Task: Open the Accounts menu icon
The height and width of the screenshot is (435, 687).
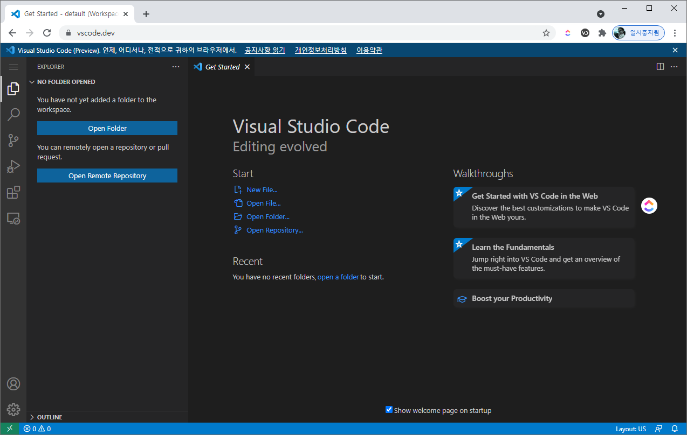Action: 13,384
